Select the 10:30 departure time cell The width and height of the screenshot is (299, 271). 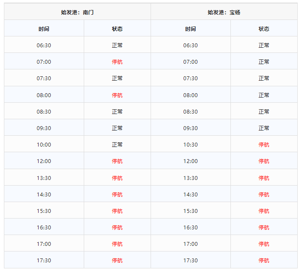191,144
